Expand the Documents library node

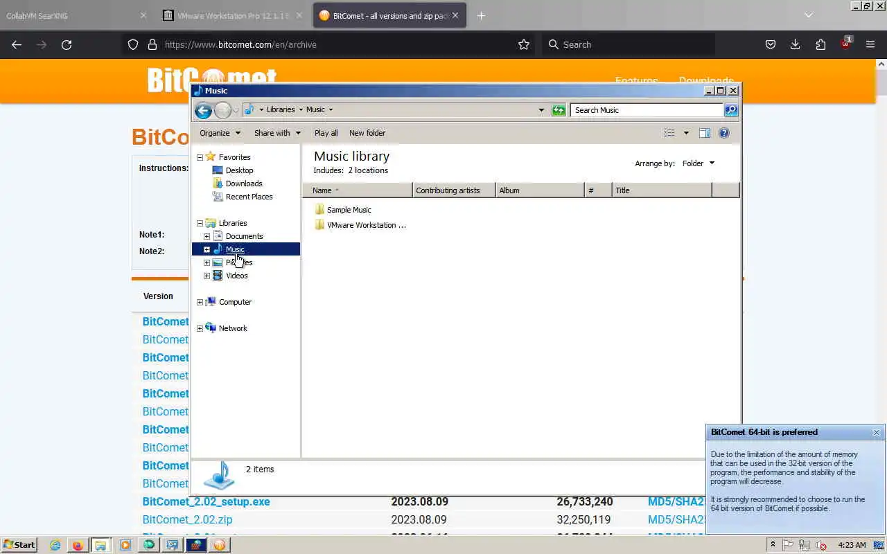(207, 236)
